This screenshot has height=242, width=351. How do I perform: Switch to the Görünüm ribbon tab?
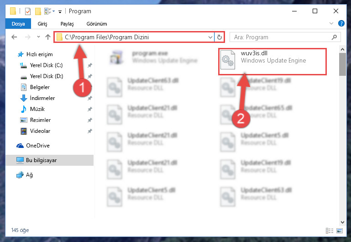click(97, 24)
